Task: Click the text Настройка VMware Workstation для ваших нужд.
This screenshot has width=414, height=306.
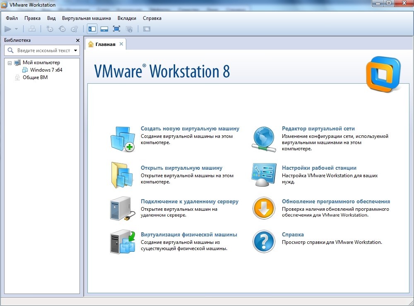Action: [330, 179]
